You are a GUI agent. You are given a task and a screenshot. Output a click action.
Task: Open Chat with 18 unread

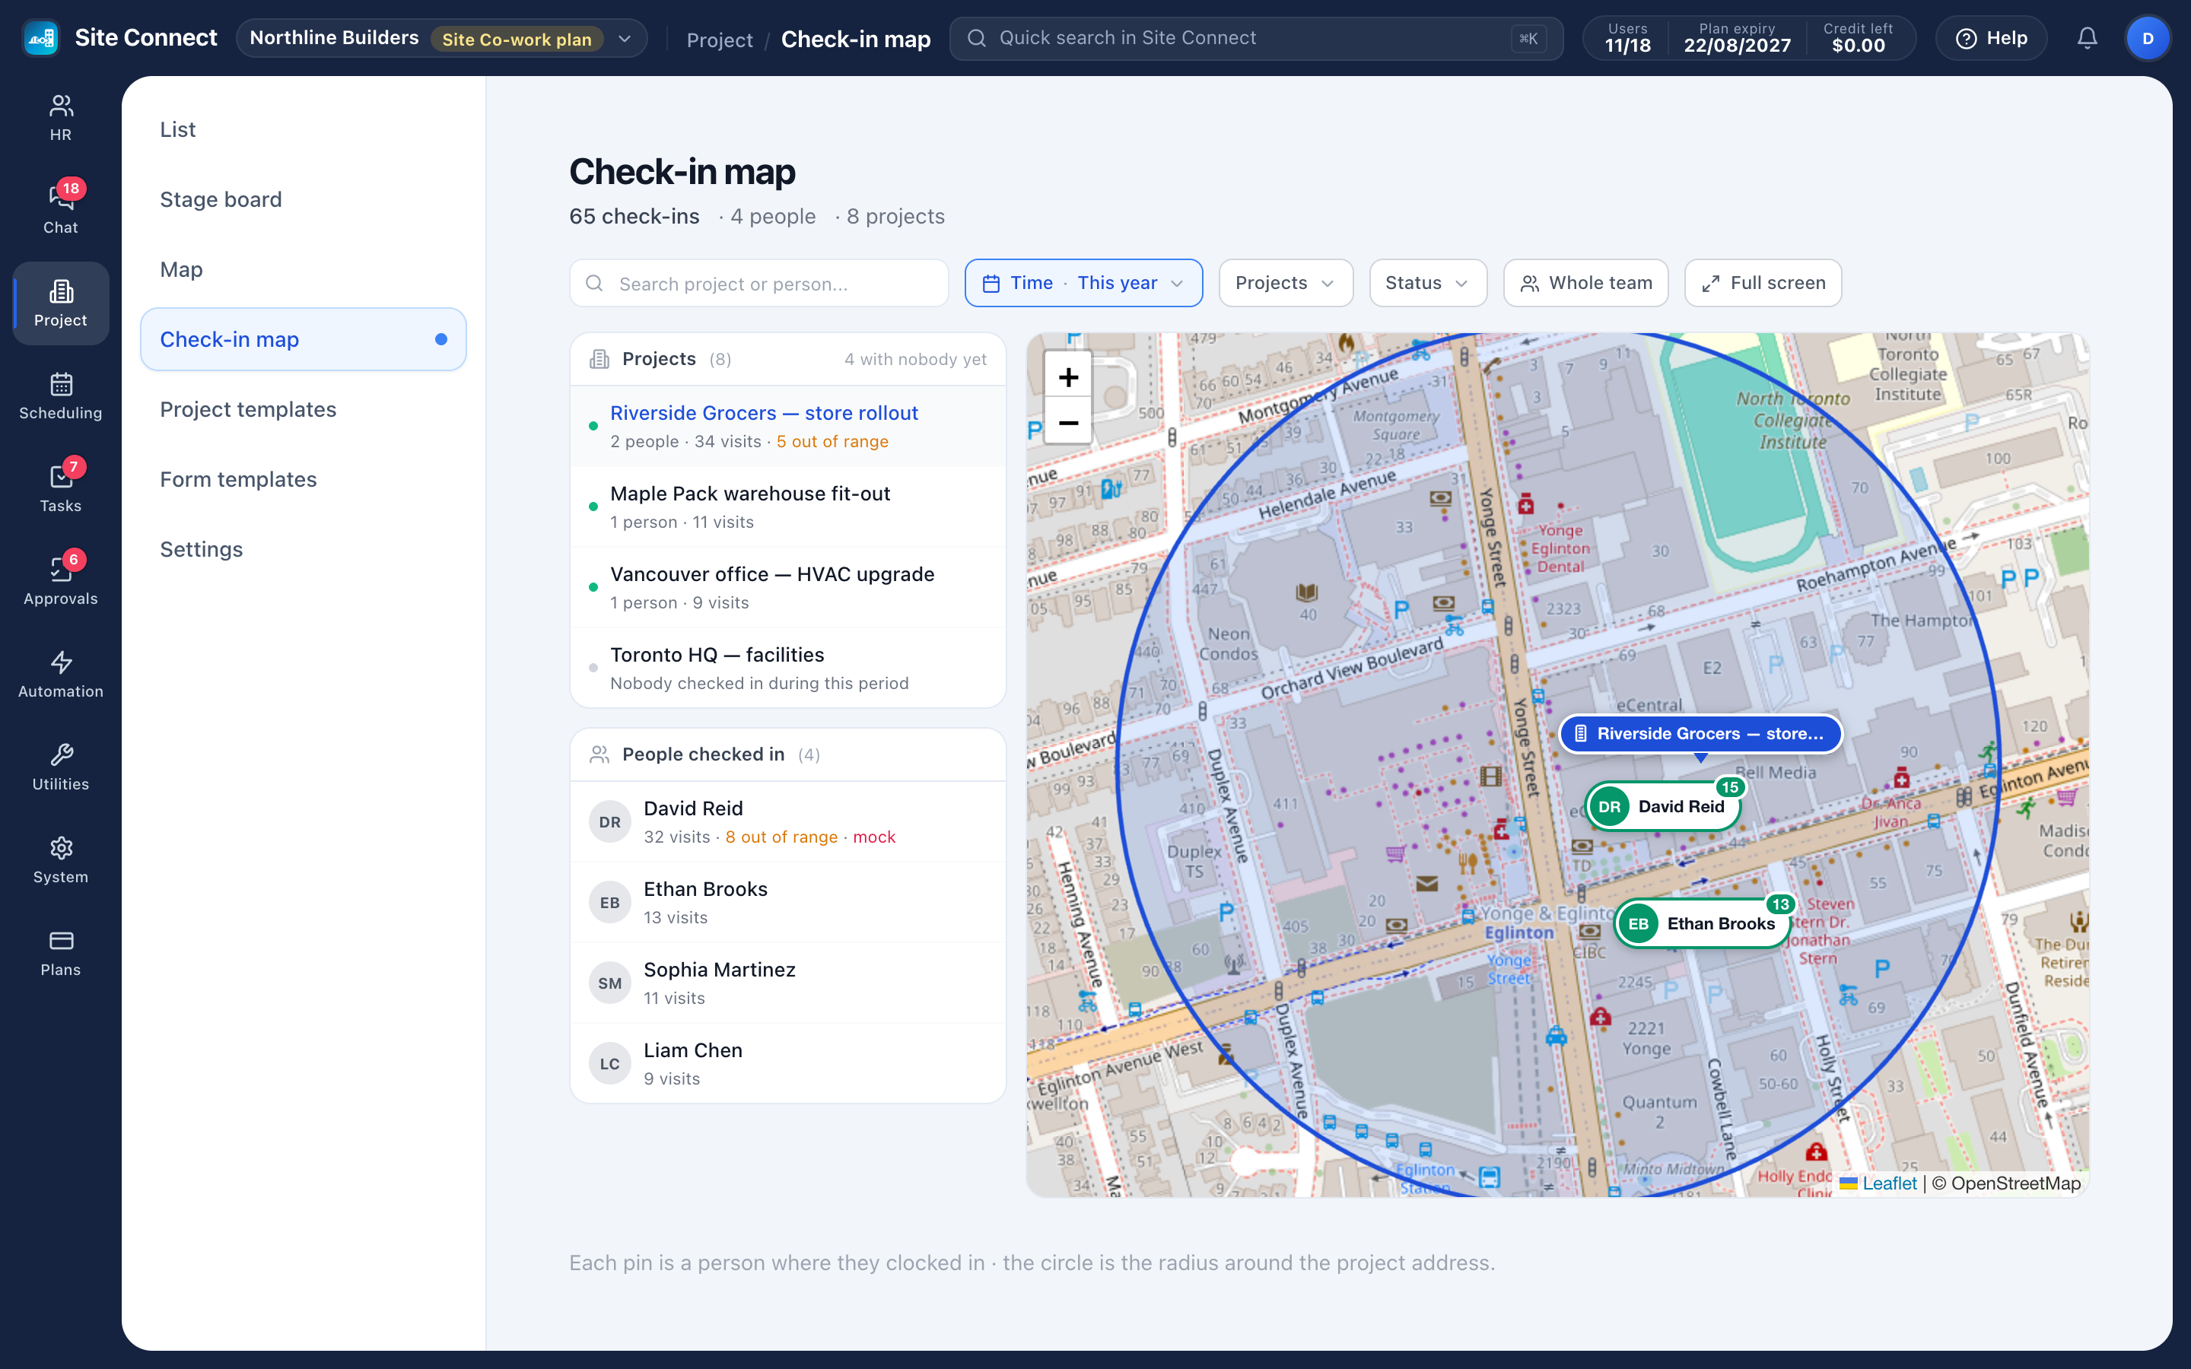[61, 210]
